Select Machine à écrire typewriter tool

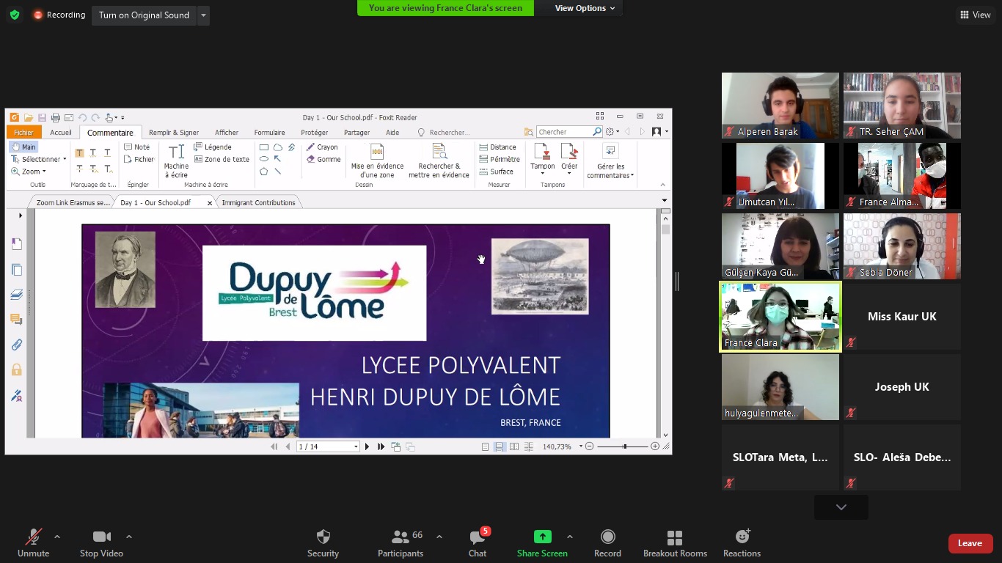[176, 161]
